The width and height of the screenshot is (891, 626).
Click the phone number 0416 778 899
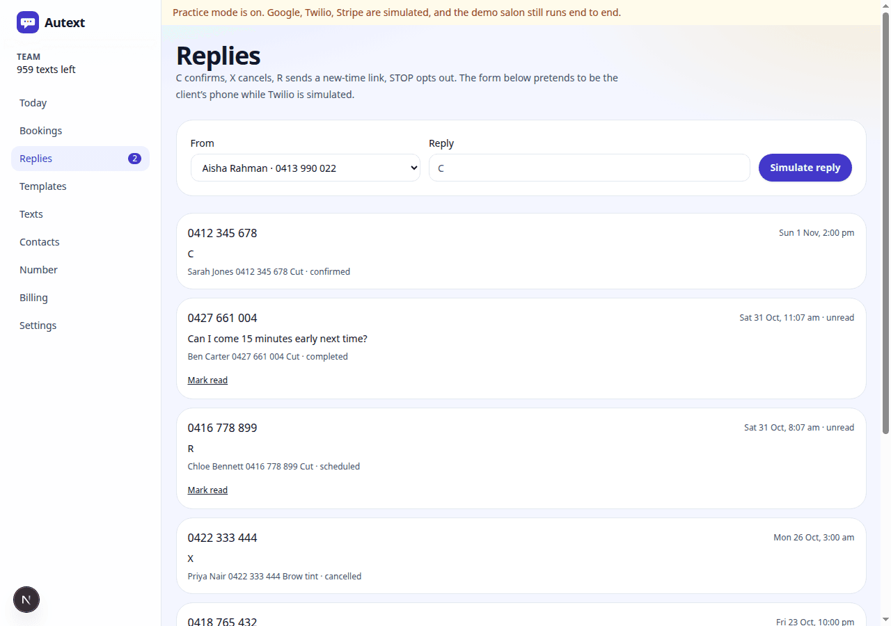tap(222, 428)
